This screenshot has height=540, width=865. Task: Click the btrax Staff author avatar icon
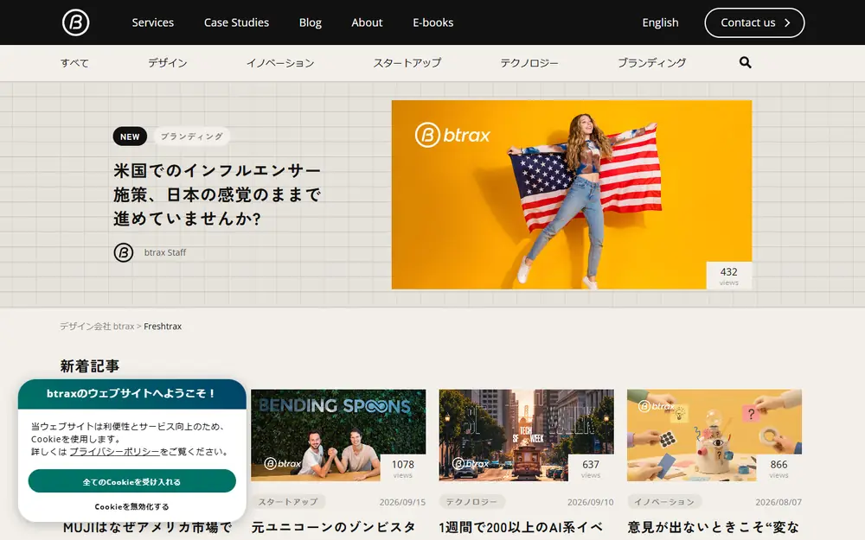pos(124,252)
